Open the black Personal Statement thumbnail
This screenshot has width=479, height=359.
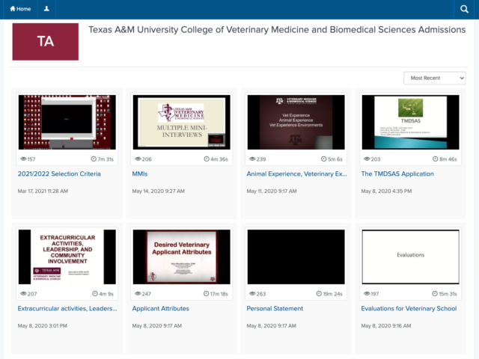pos(296,257)
